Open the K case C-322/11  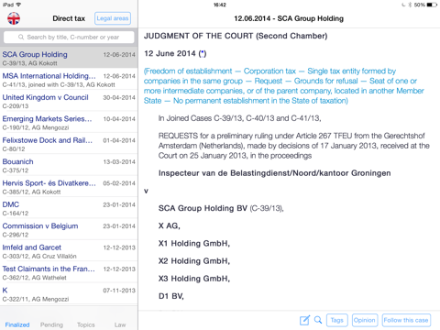(x=69, y=293)
